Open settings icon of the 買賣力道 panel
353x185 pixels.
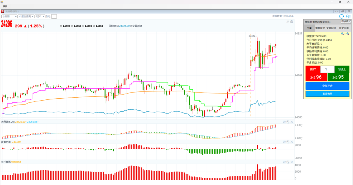(x=284, y=142)
